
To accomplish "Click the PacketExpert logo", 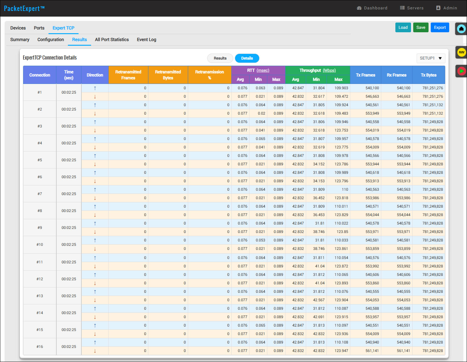I will tap(24, 8).
